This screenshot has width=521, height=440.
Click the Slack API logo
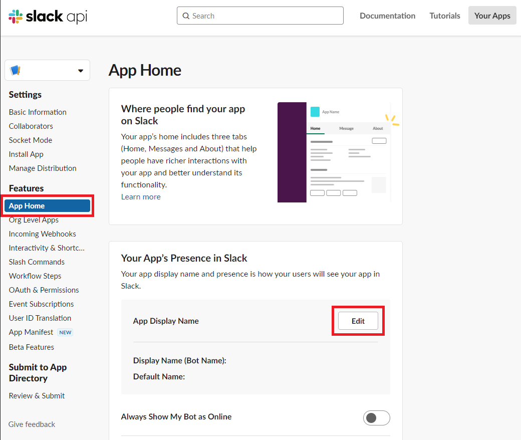(x=48, y=16)
